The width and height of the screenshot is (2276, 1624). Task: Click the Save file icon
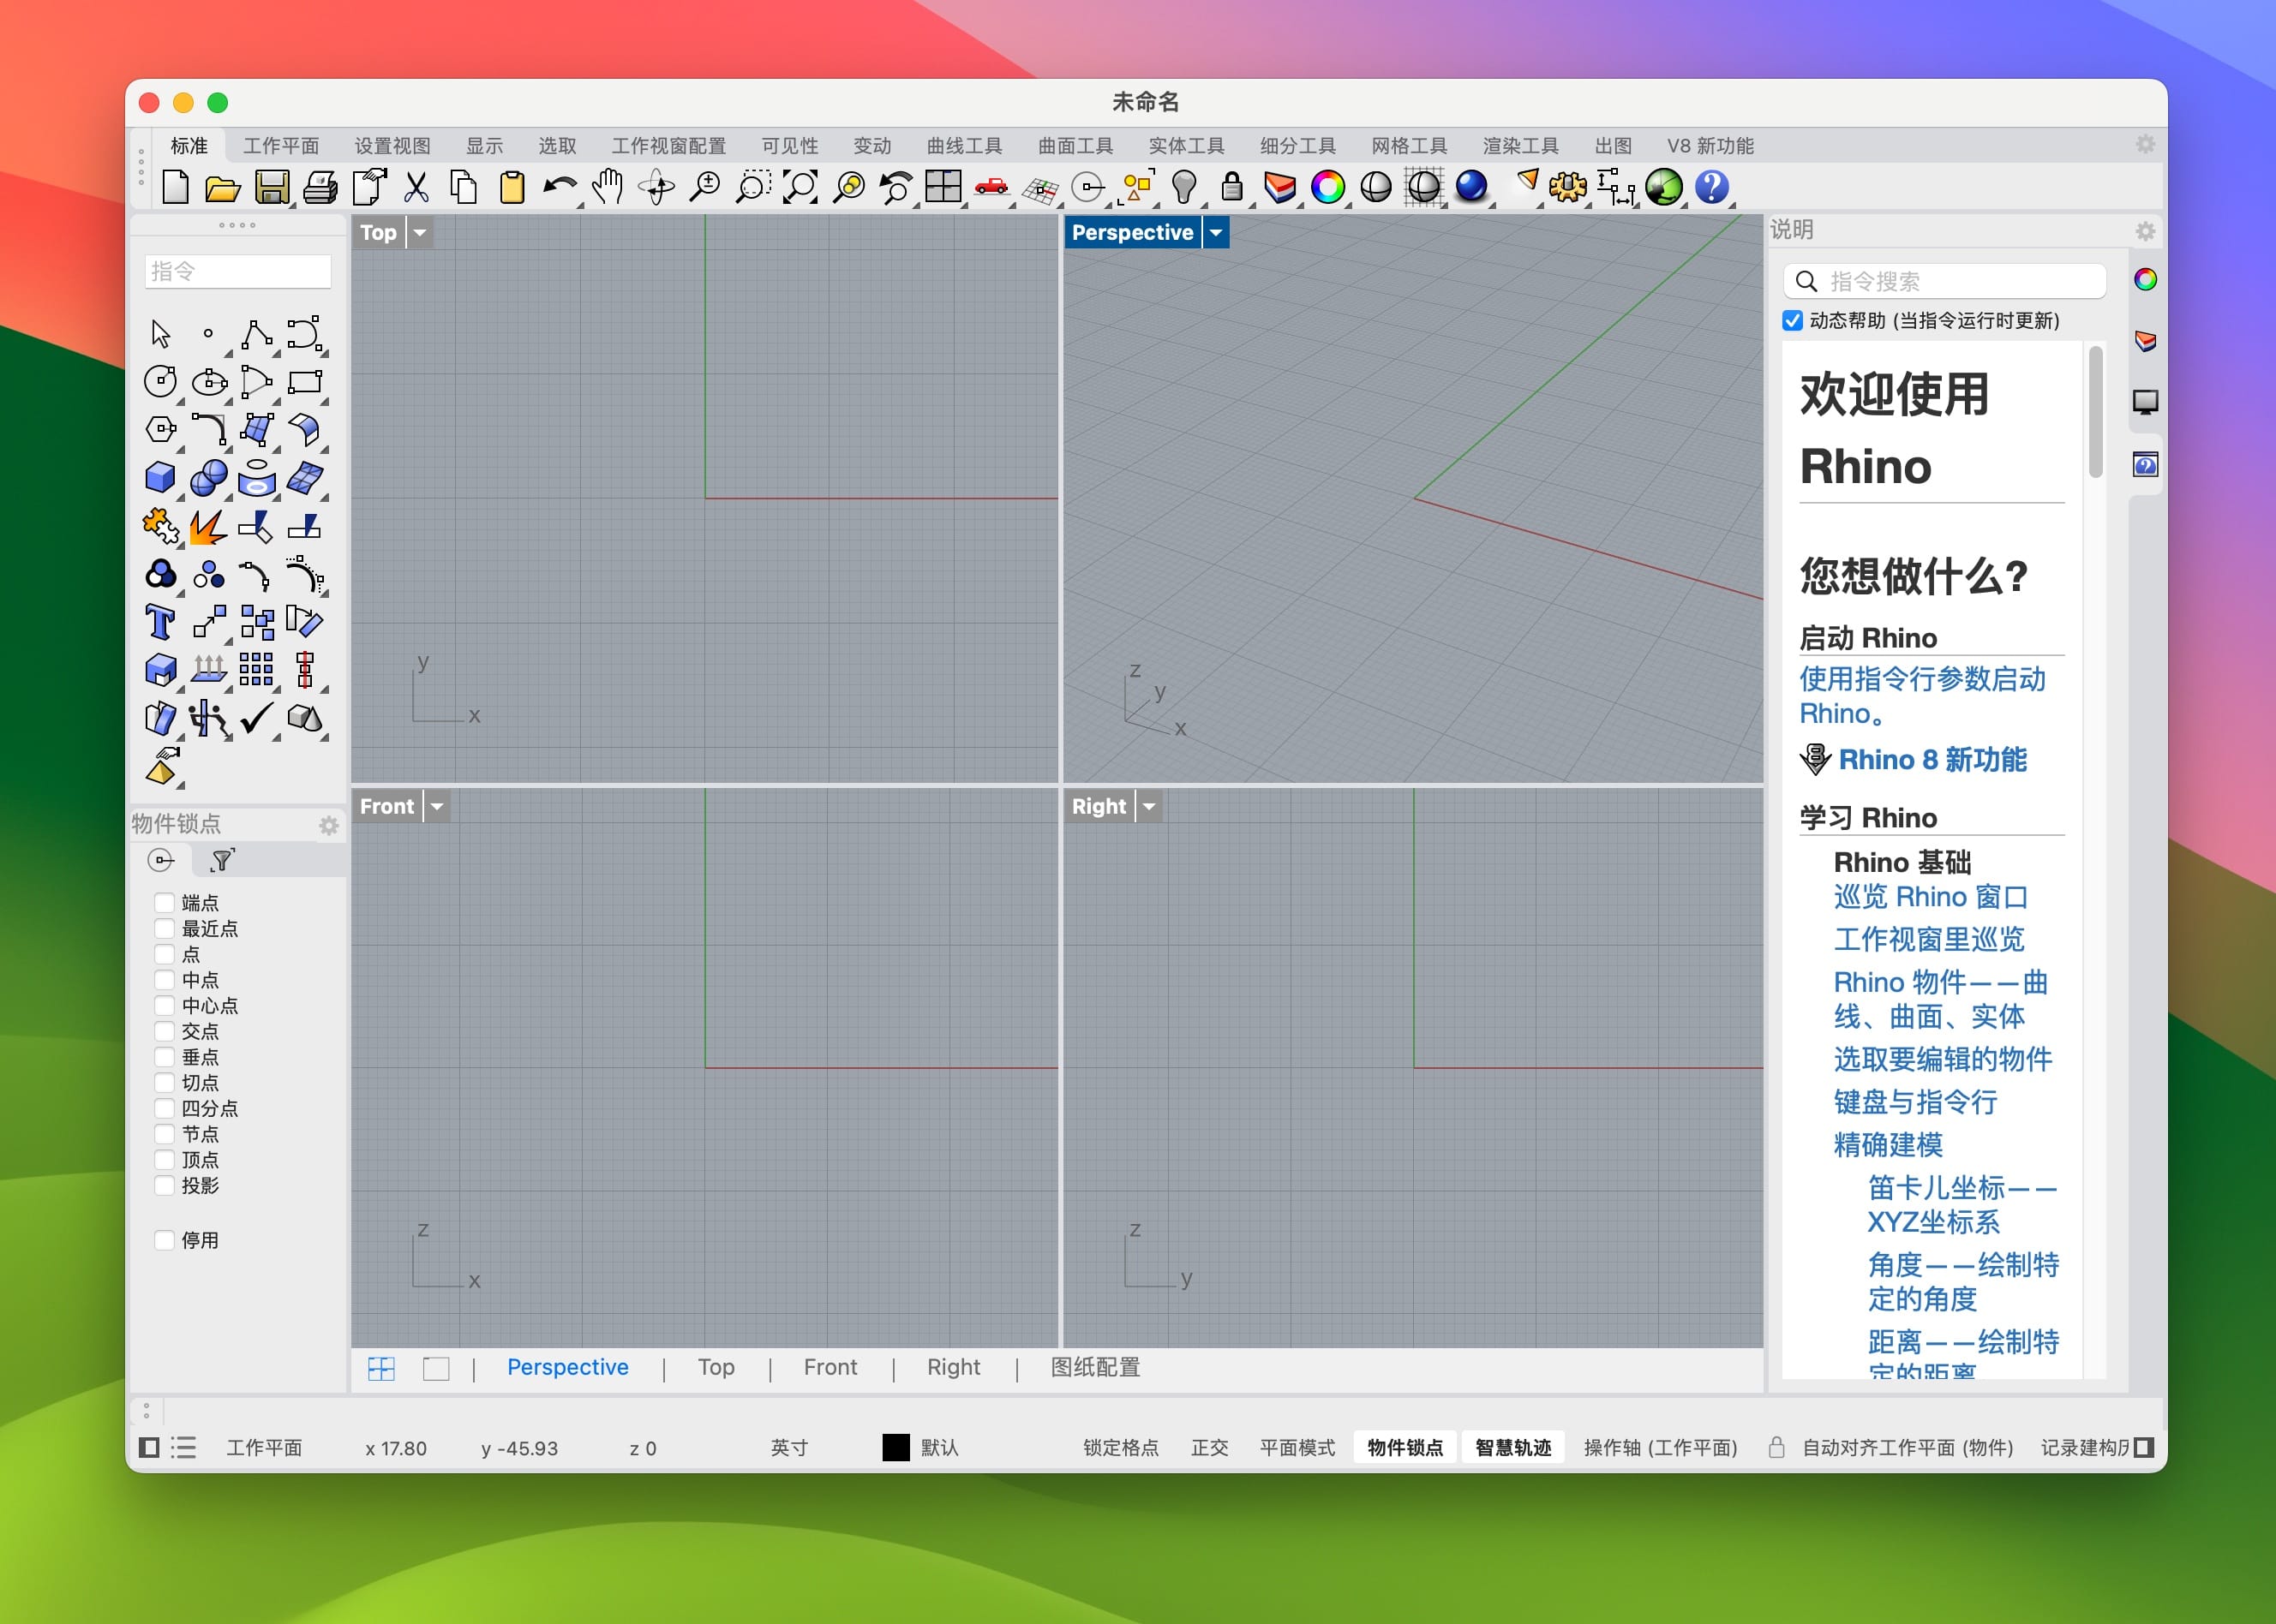(x=271, y=187)
